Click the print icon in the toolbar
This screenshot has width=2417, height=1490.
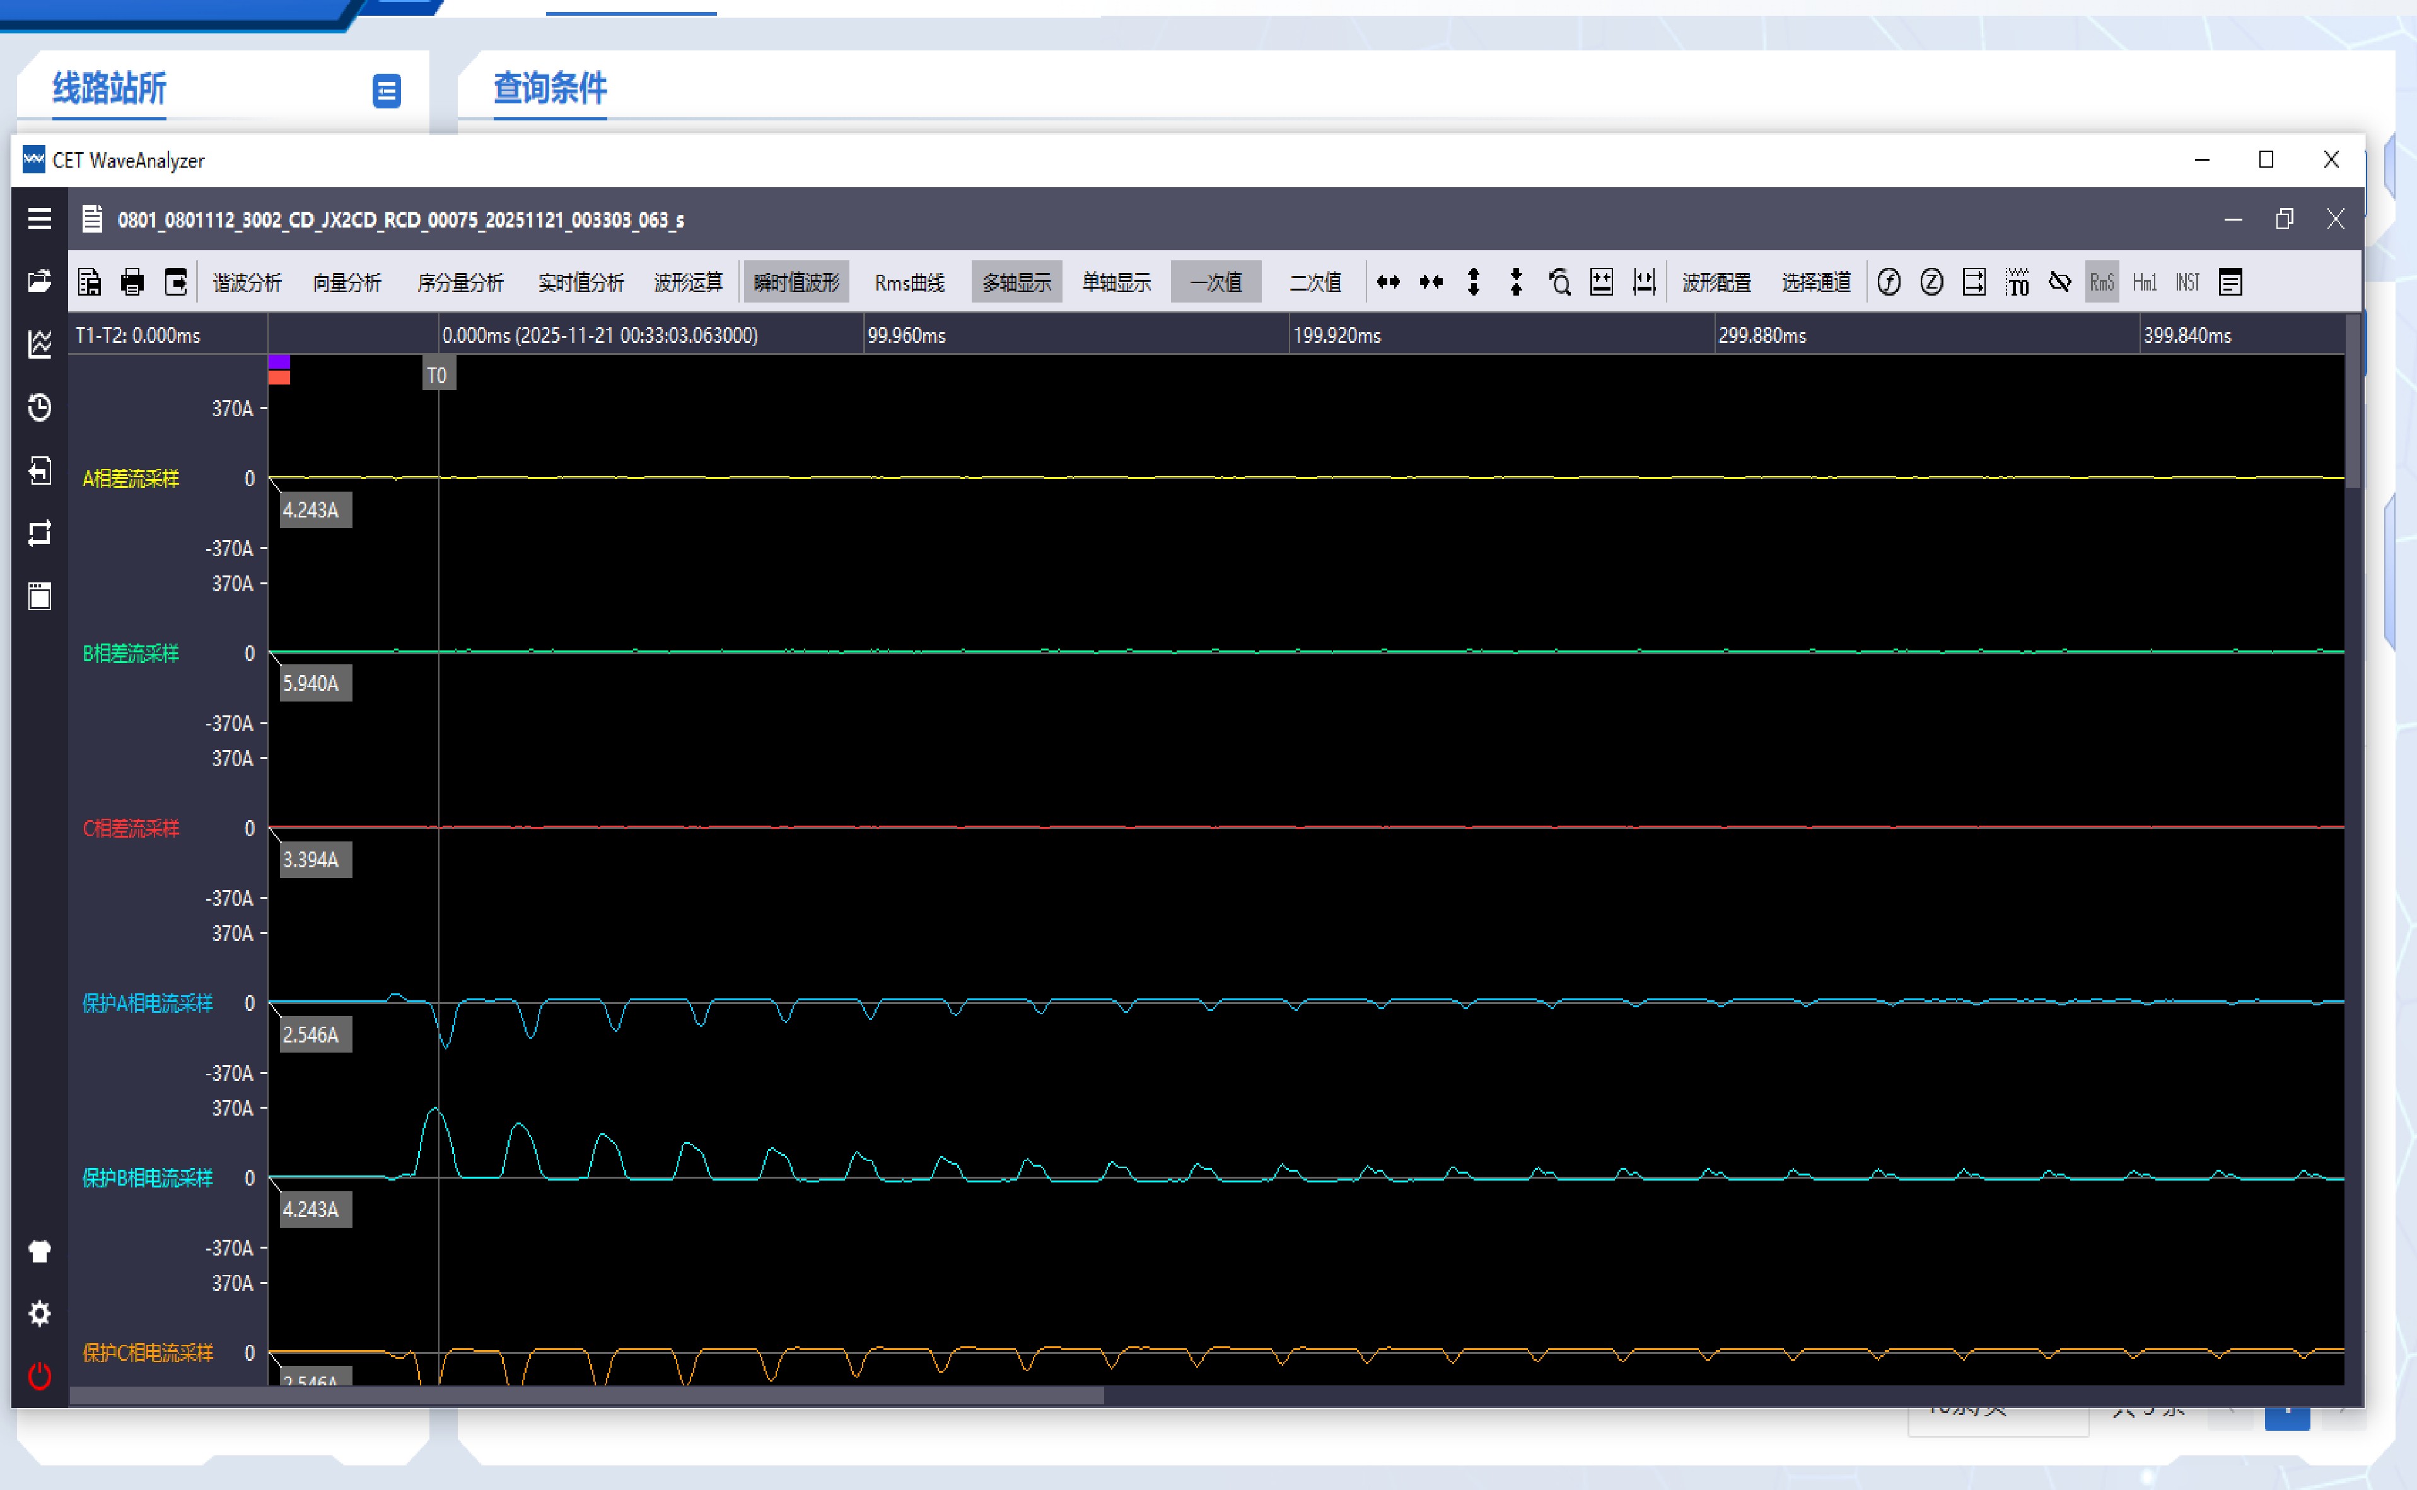(132, 283)
